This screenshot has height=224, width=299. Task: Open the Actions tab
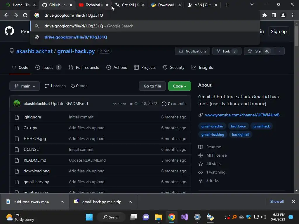(117, 67)
